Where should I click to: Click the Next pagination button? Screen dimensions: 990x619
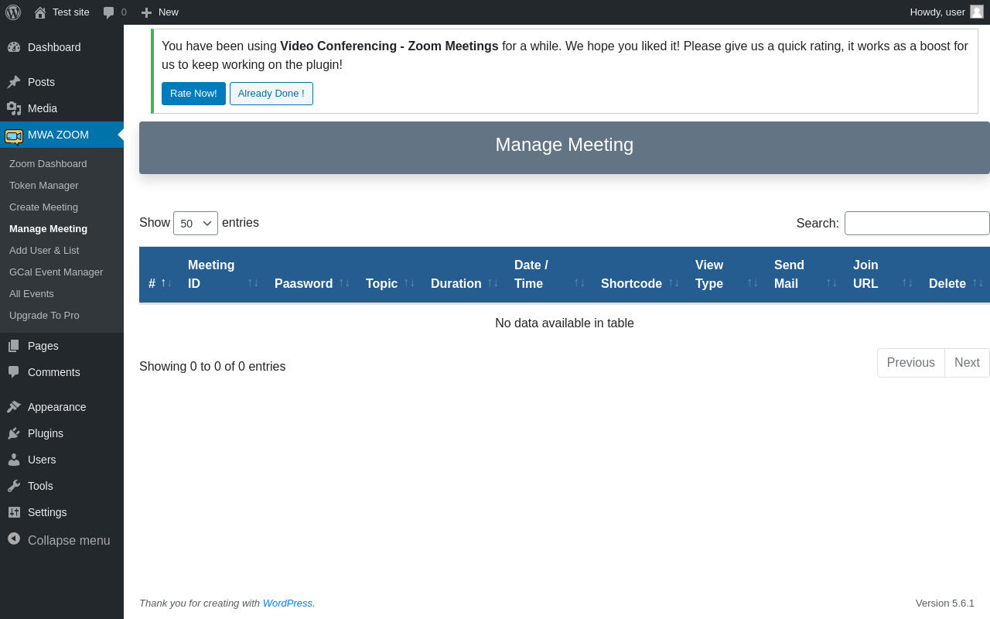point(967,363)
